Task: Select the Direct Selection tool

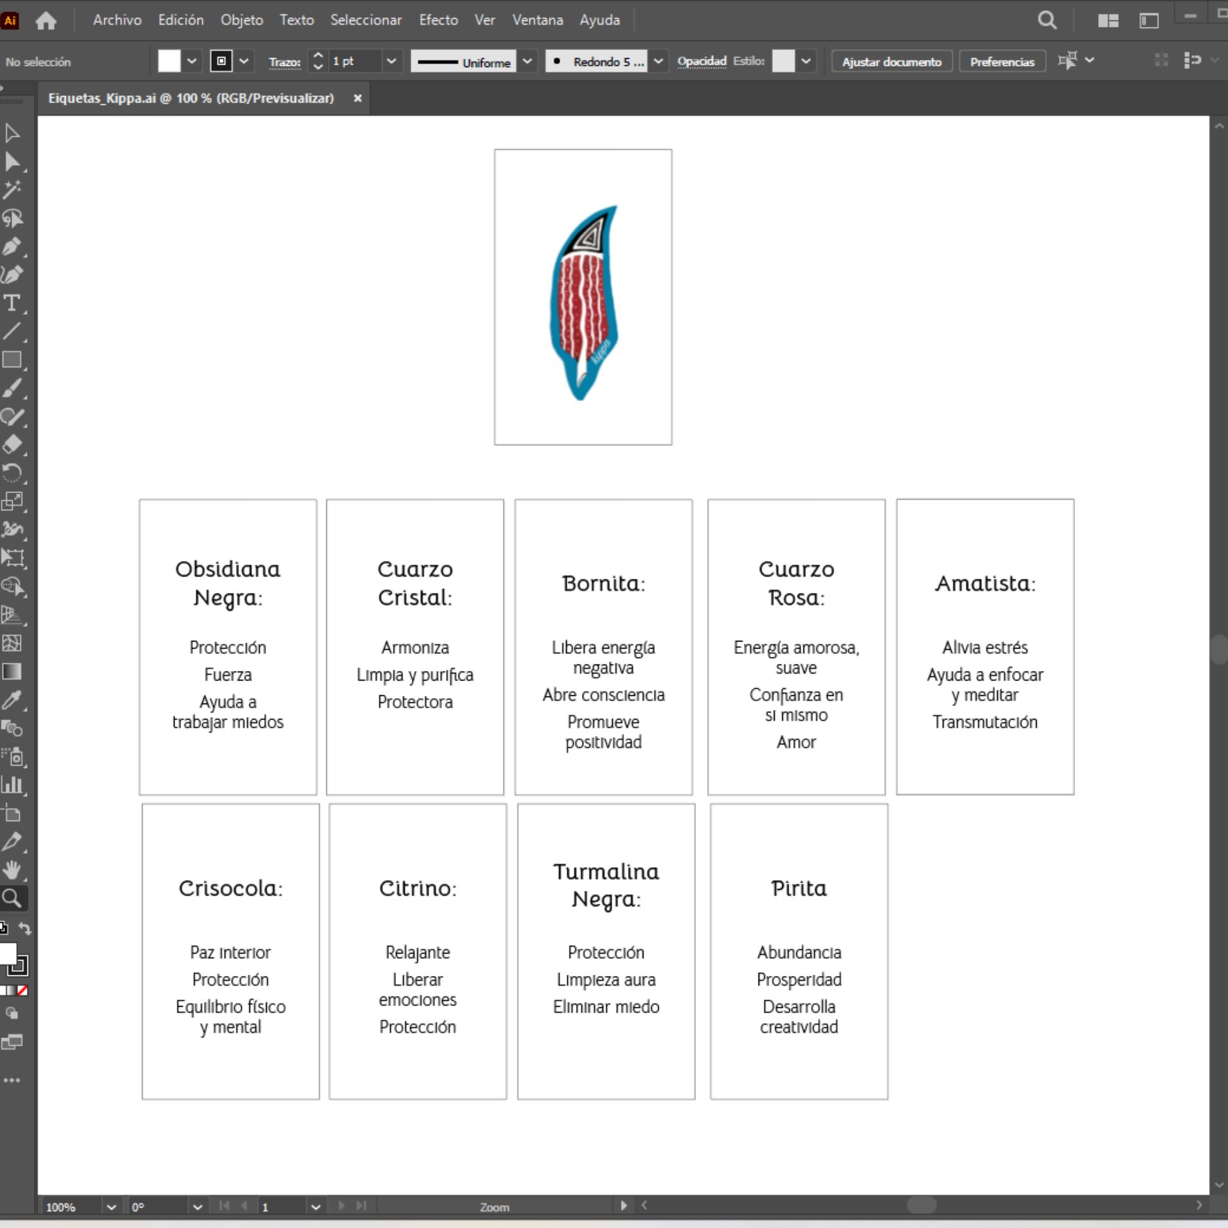Action: (x=13, y=161)
